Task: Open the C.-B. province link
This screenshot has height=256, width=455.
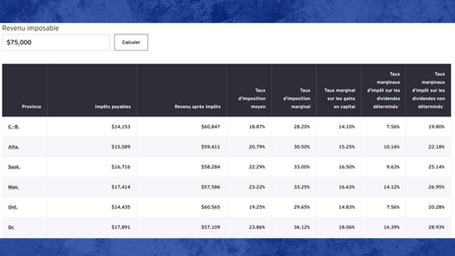Action: coord(14,127)
